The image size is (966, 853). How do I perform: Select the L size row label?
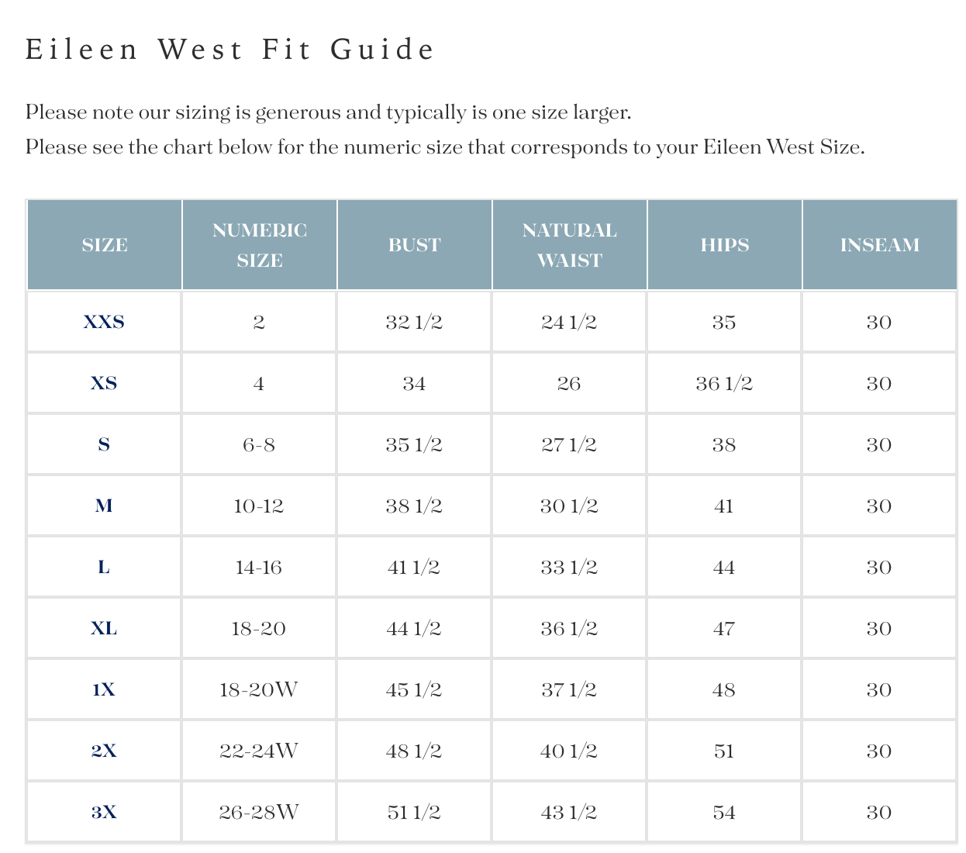pos(104,567)
